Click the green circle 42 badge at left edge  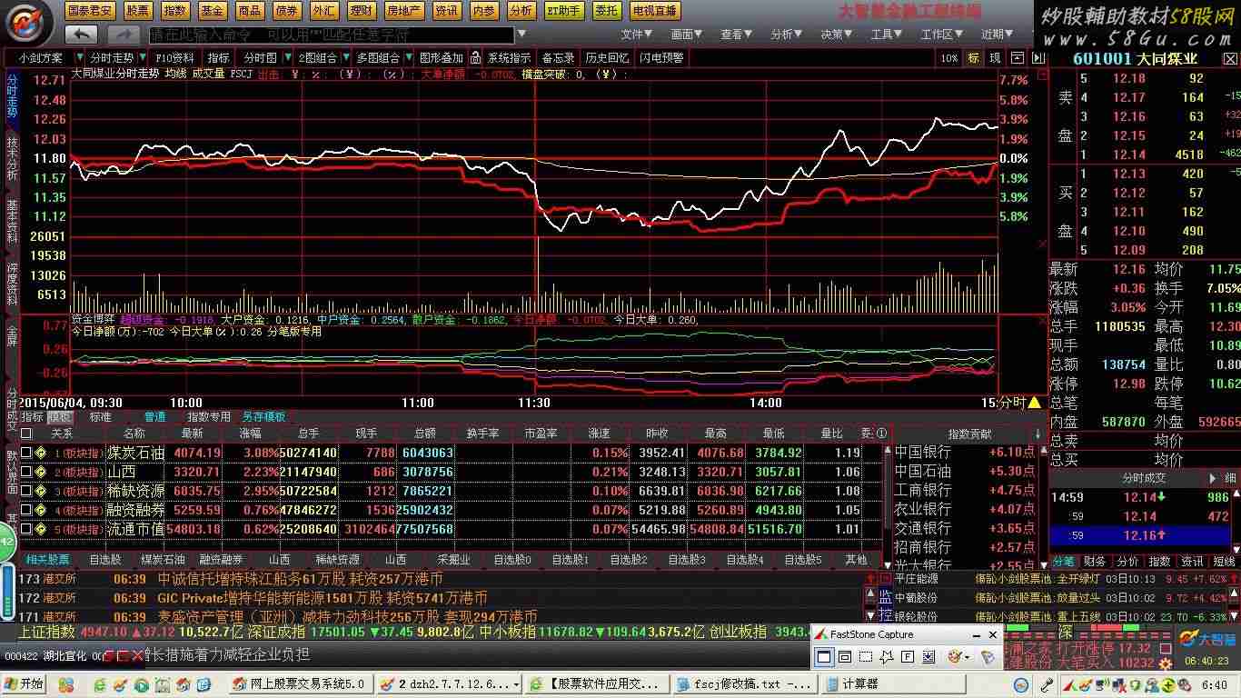pos(5,543)
